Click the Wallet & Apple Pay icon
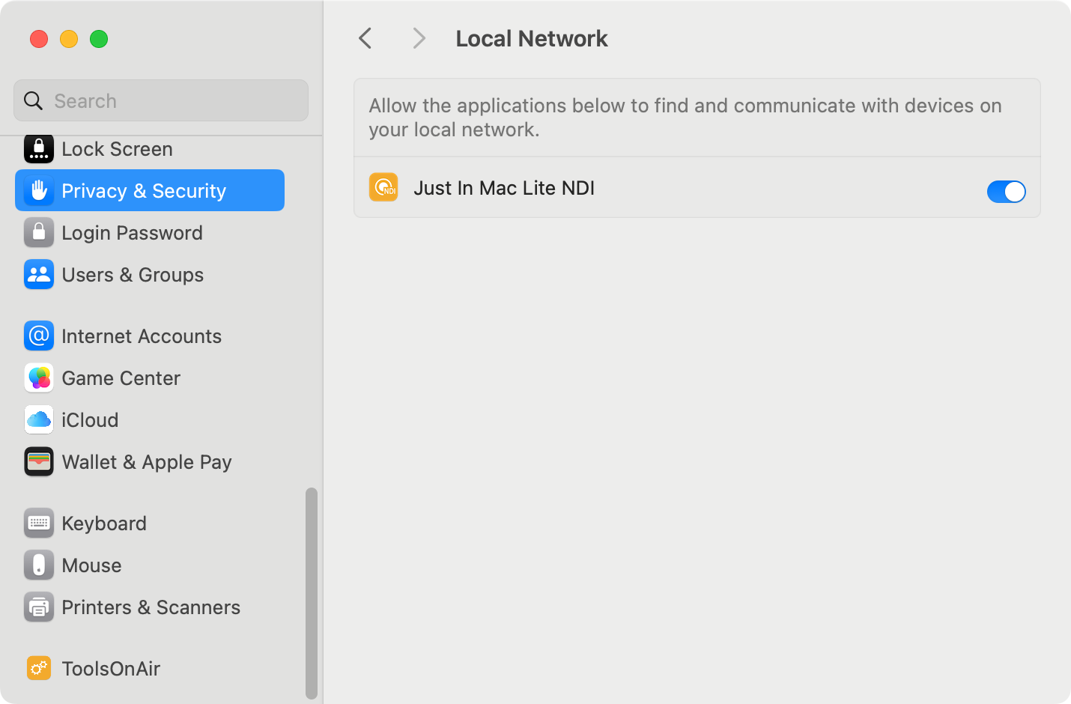 (39, 462)
